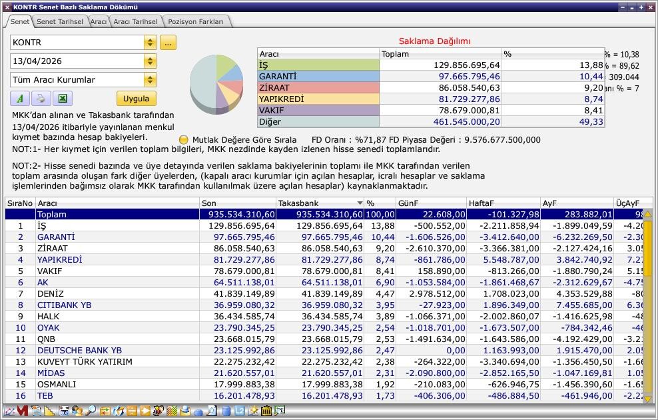This screenshot has width=658, height=420.
Task: Click the table's scroll-down arrow
Action: tap(647, 399)
